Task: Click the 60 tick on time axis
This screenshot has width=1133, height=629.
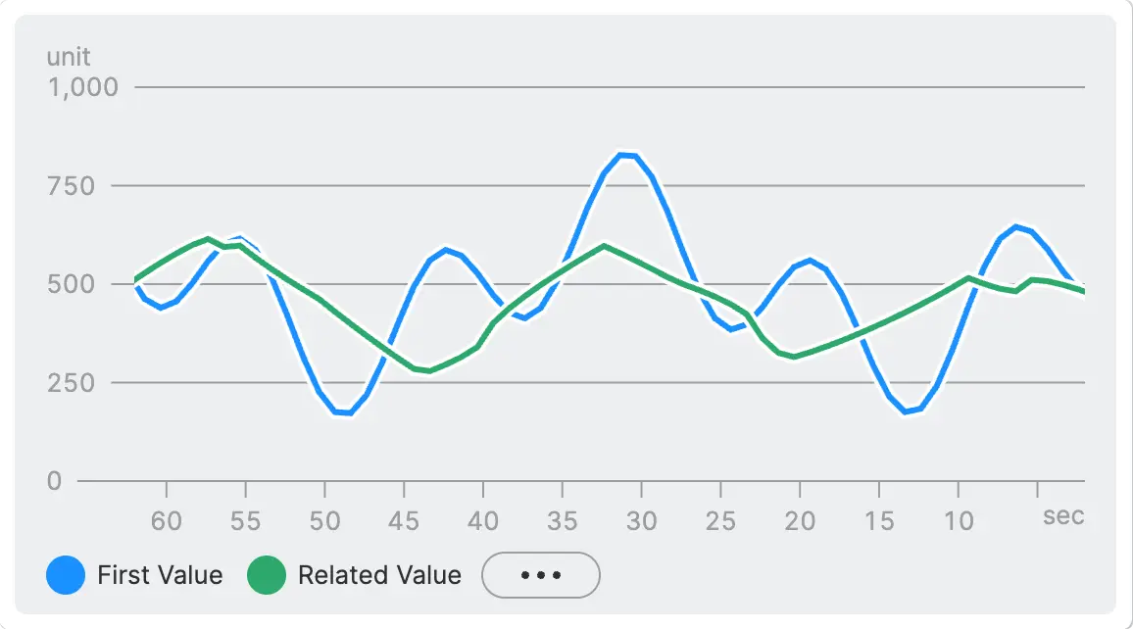Action: coord(167,521)
